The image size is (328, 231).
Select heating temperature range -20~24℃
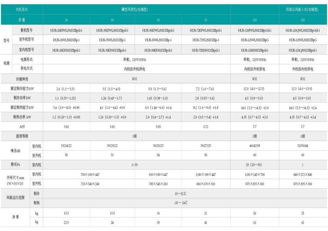click(x=180, y=203)
